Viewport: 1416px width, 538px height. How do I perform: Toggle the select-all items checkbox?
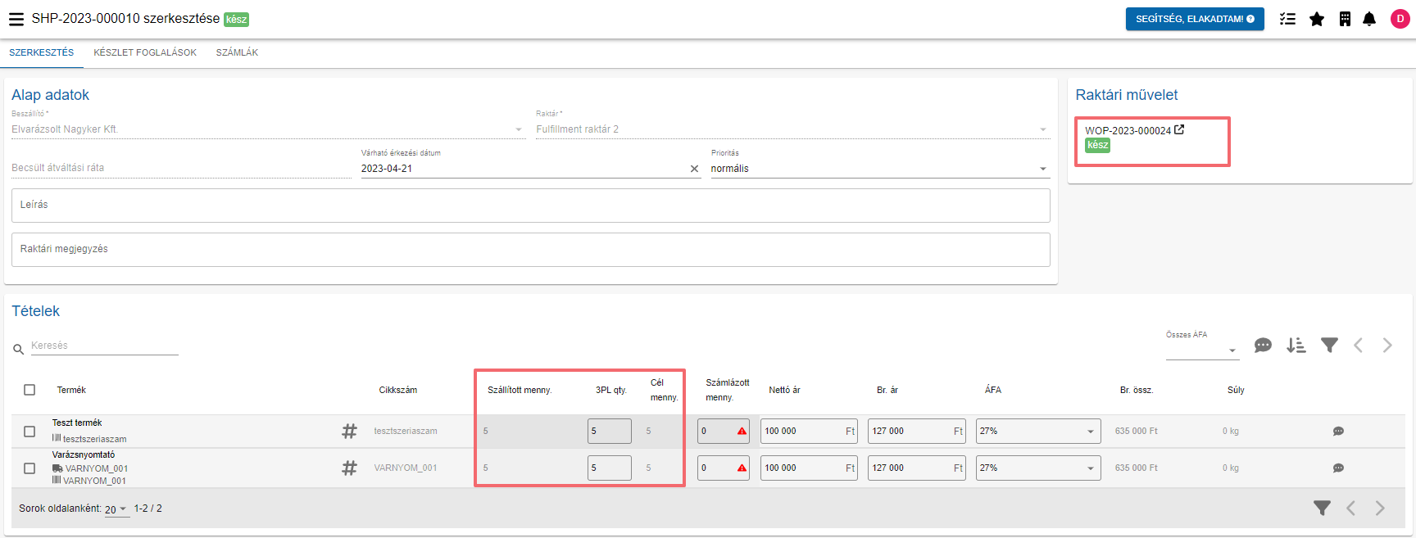pyautogui.click(x=29, y=390)
